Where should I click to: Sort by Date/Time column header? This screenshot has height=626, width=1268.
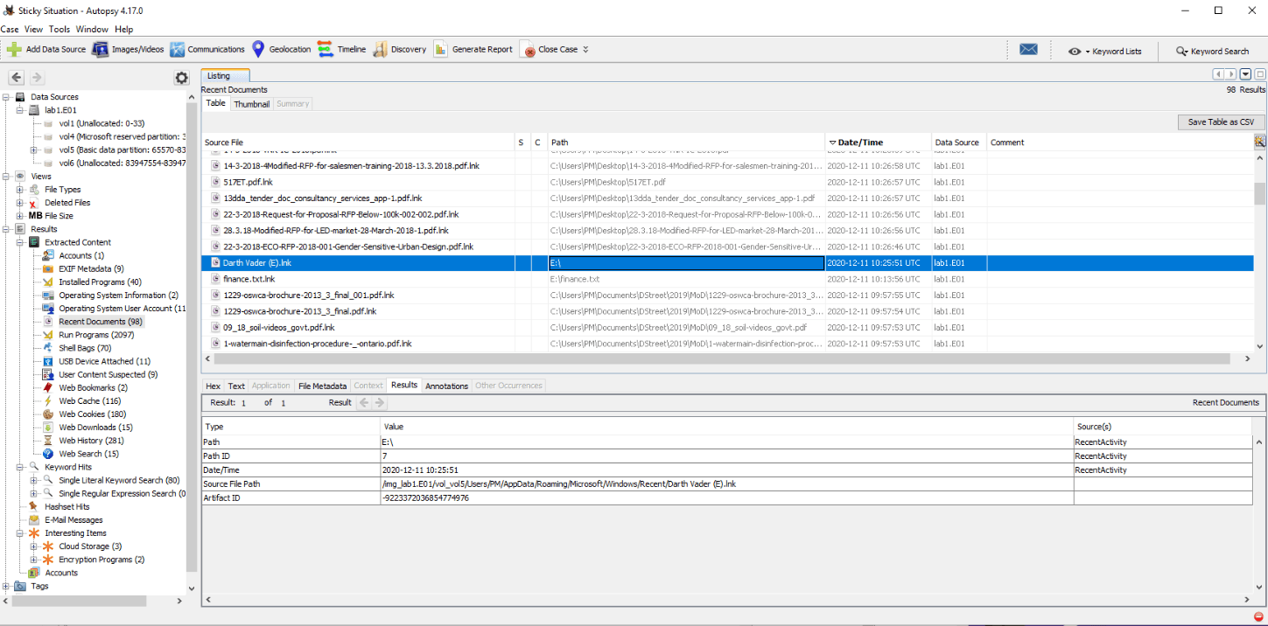878,143
